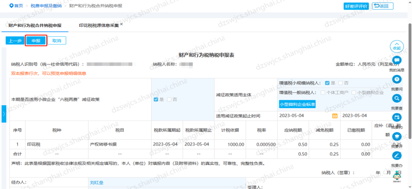Image resolution: width=412 pixels, height=189 pixels.
Task: Check 否 for 增值税小规模纳税人
Action: [341, 83]
